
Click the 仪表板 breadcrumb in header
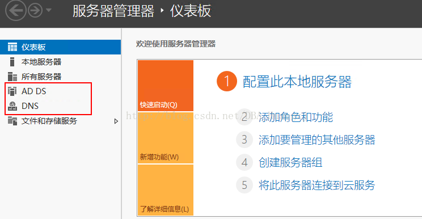[191, 11]
